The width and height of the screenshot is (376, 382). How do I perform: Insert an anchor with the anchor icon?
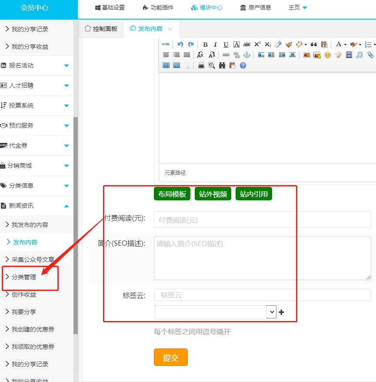coord(247,55)
